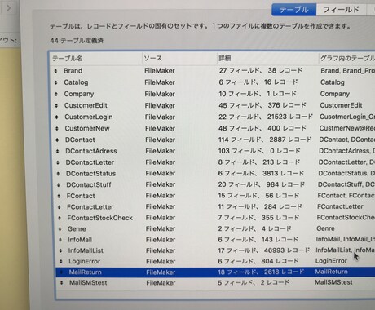Select the DContactLetter table name
Image resolution: width=375 pixels, height=310 pixels.
90,162
